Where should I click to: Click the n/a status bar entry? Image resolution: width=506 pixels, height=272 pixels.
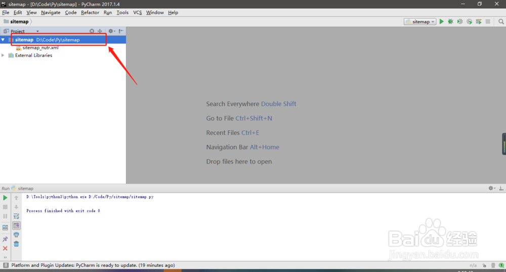click(x=473, y=265)
